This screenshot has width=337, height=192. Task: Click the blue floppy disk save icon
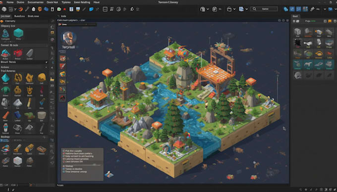coord(71,9)
